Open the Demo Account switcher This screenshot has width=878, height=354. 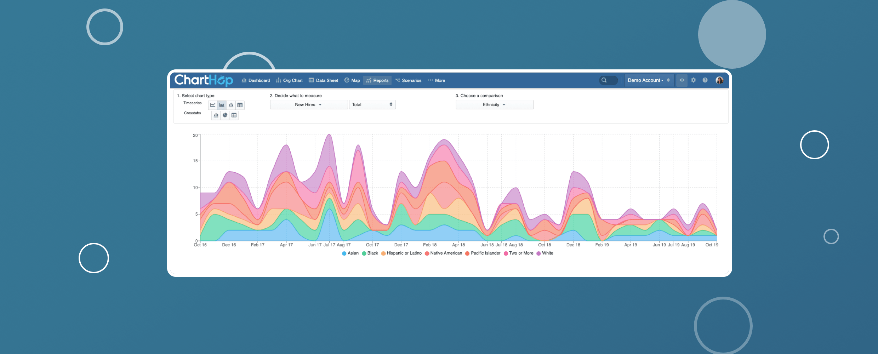pos(649,80)
